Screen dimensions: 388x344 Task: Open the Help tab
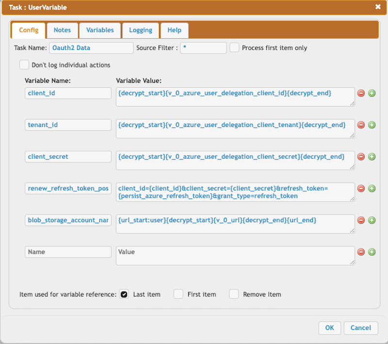(x=175, y=31)
